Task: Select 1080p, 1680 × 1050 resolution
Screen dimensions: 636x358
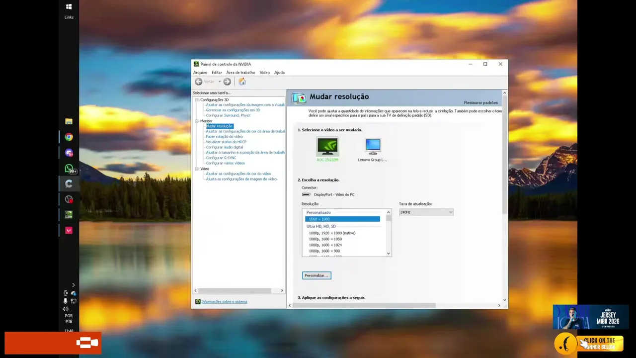Action: point(325,239)
